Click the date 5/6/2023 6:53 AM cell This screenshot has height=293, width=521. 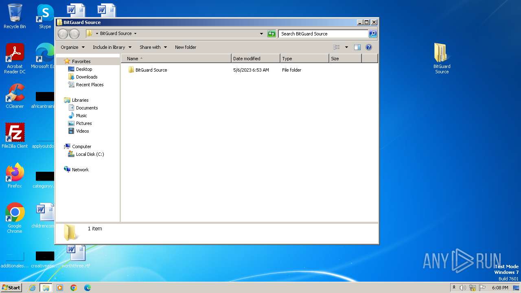click(251, 70)
